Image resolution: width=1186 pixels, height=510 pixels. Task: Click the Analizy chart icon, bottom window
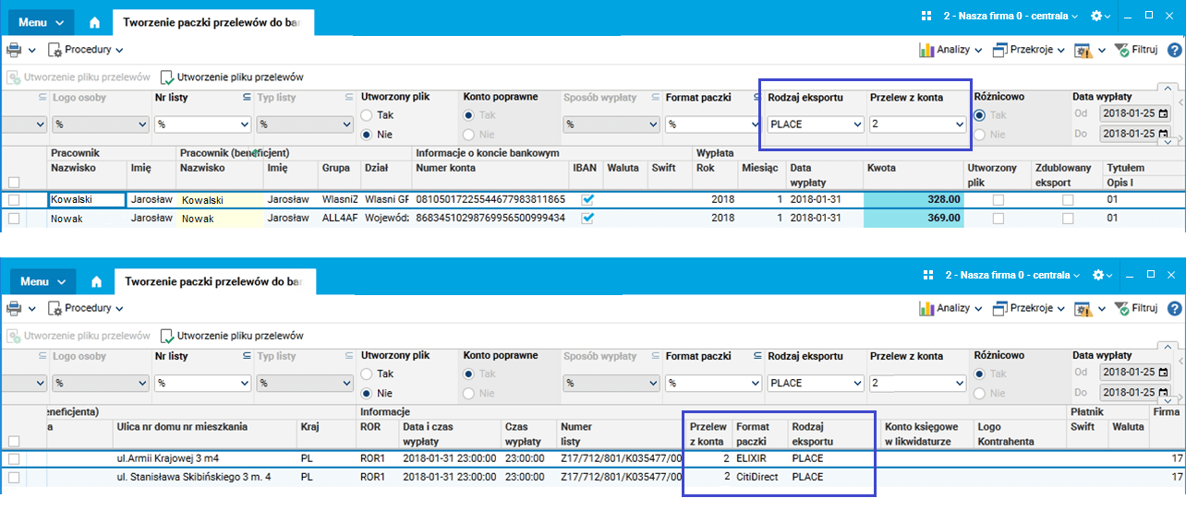926,308
